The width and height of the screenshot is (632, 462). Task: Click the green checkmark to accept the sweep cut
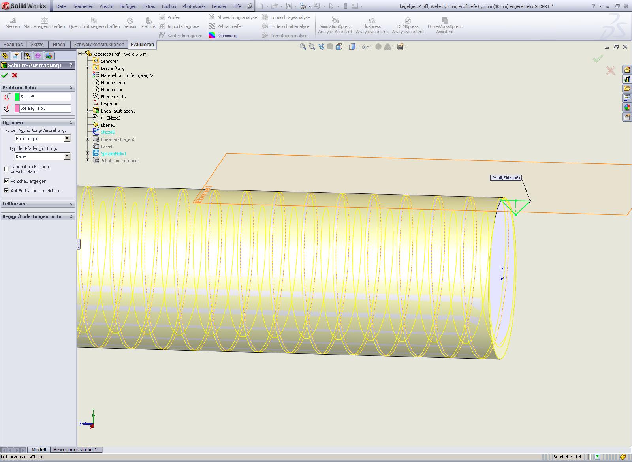[x=5, y=75]
